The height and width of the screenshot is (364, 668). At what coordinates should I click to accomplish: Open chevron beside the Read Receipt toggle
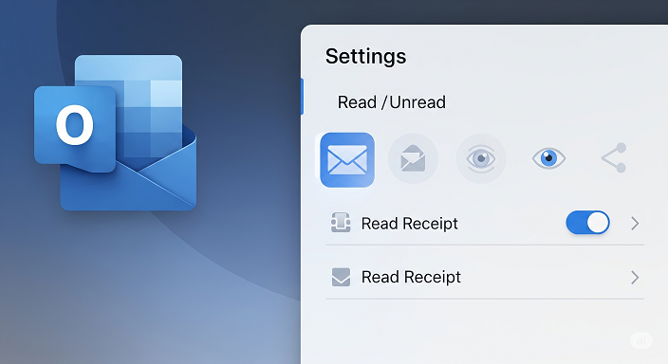coord(635,223)
